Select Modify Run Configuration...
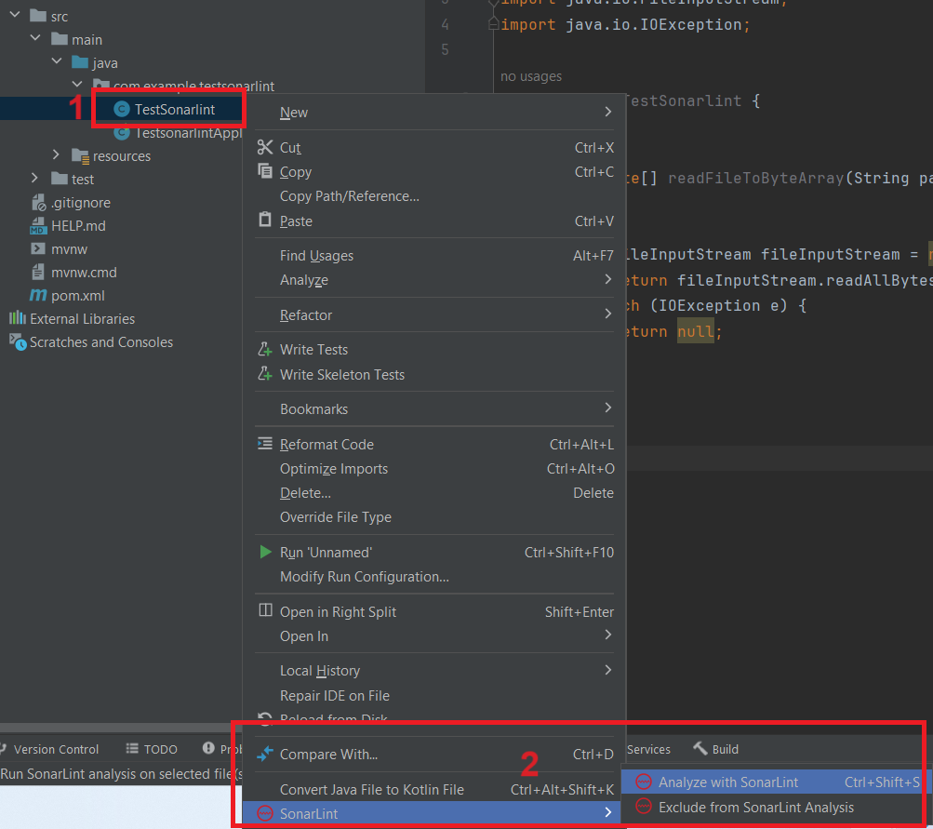Screen dimensions: 933x829 click(x=434, y=577)
